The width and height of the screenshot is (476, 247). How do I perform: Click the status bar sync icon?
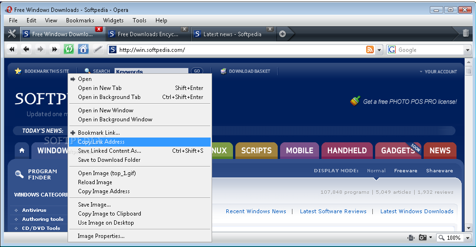coord(411,237)
